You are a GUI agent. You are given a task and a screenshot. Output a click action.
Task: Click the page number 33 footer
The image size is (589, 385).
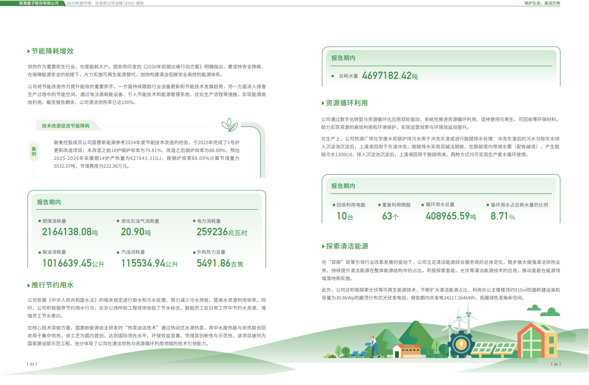[x=32, y=364]
